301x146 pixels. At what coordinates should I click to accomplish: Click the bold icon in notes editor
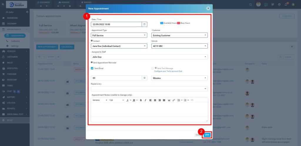[x=141, y=100]
